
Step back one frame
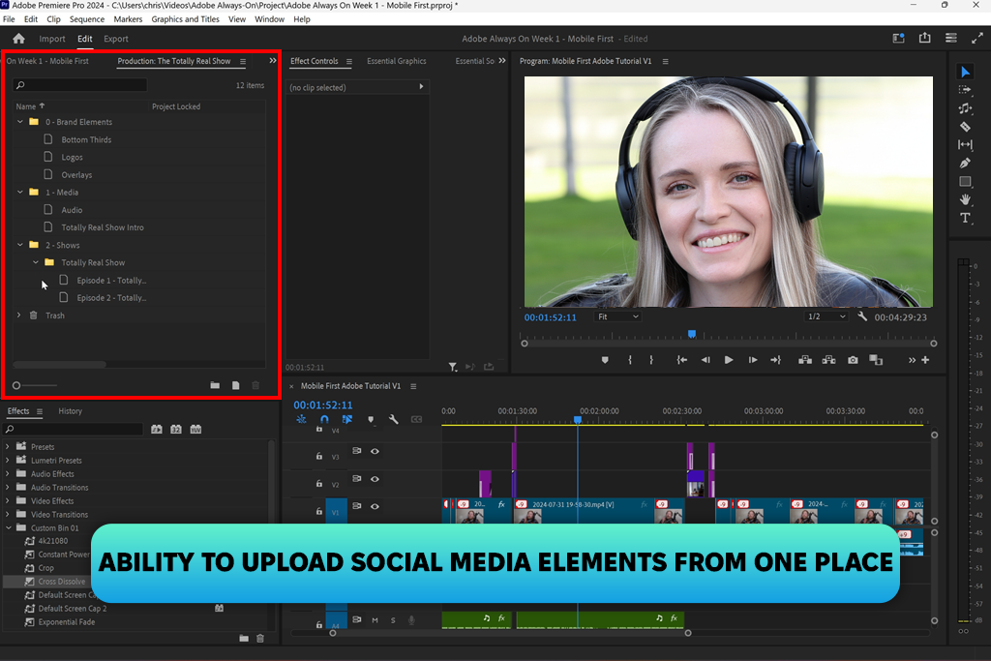click(706, 360)
